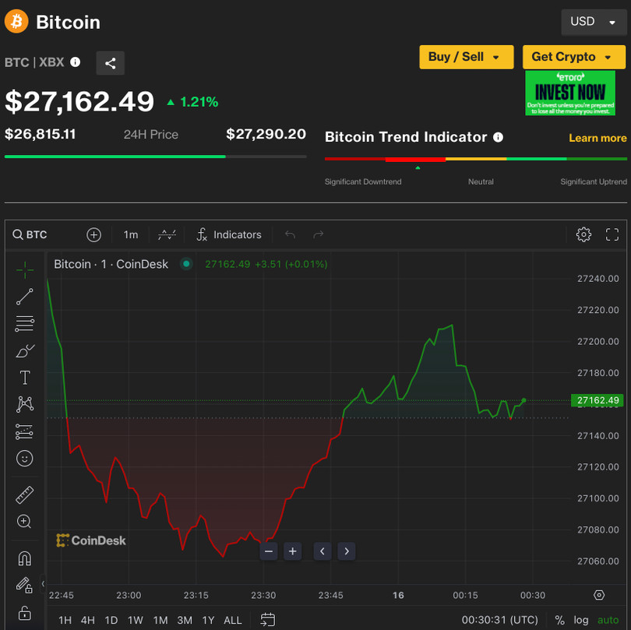
Task: Open the emoji icons tool
Action: pyautogui.click(x=25, y=459)
